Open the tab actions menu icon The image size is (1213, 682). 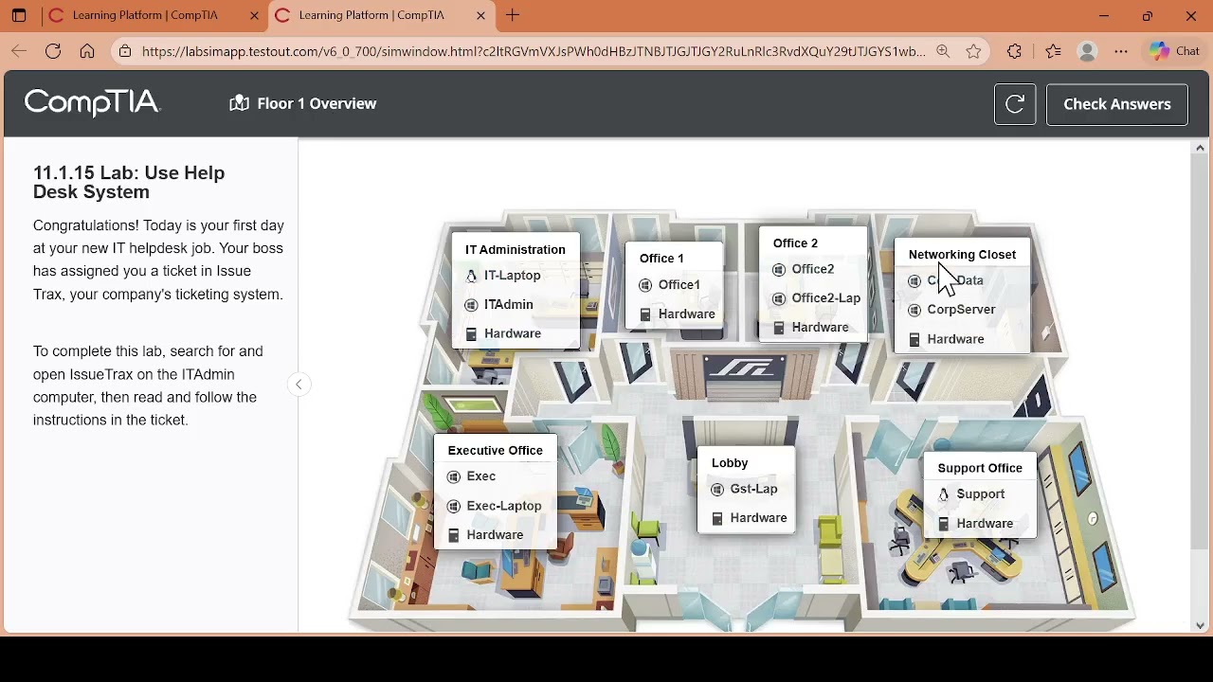click(x=19, y=16)
